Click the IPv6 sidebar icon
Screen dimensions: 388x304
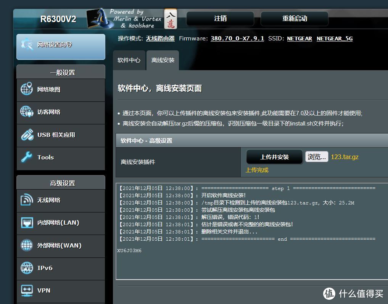26,268
